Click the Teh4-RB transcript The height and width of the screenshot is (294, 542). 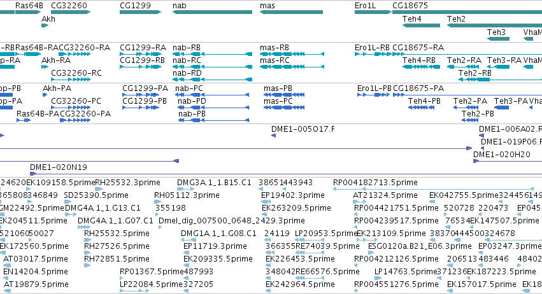[x=421, y=67]
